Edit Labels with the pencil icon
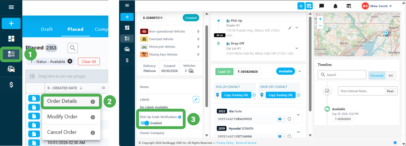 (196, 99)
